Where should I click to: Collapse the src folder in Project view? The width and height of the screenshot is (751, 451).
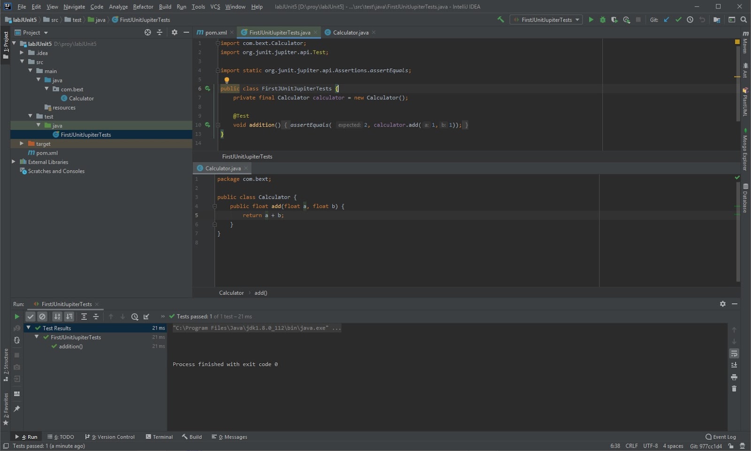(x=23, y=61)
